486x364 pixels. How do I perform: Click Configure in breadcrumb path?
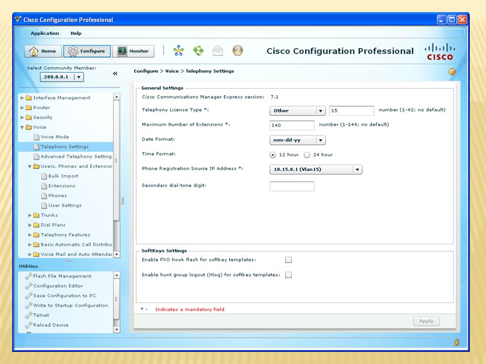click(x=146, y=71)
